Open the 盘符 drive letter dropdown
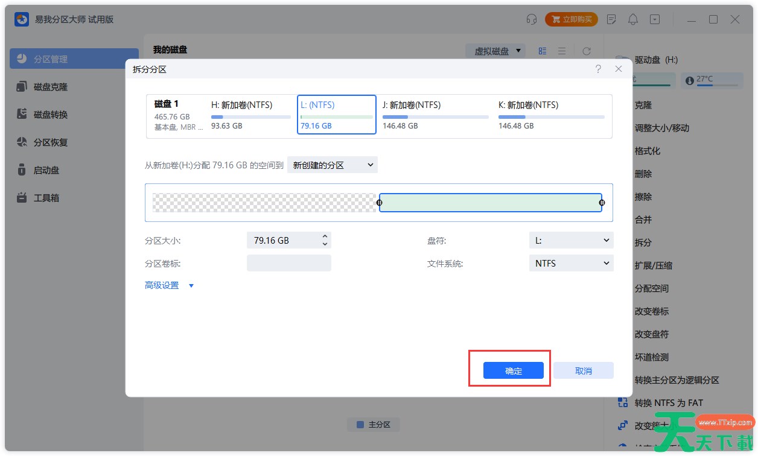The image size is (758, 456). coord(570,240)
